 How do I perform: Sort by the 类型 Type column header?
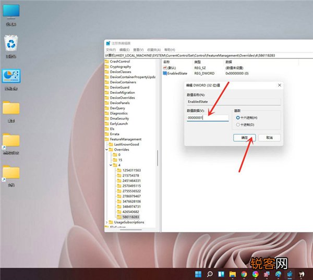[x=197, y=62]
